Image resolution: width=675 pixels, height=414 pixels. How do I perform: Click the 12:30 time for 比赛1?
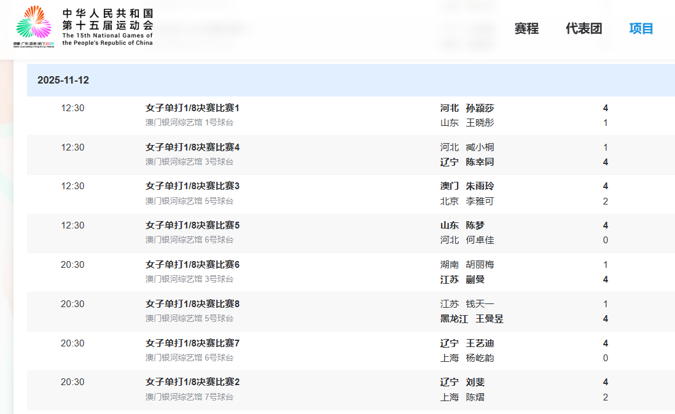73,107
